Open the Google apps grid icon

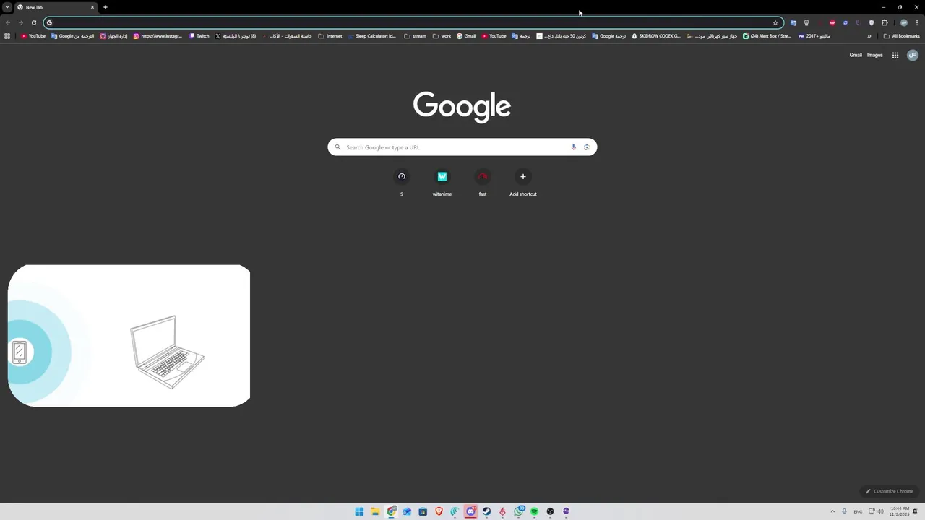(895, 55)
